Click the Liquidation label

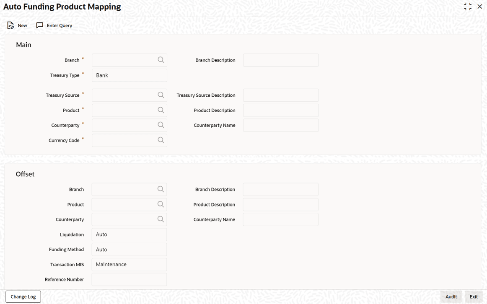tap(72, 234)
